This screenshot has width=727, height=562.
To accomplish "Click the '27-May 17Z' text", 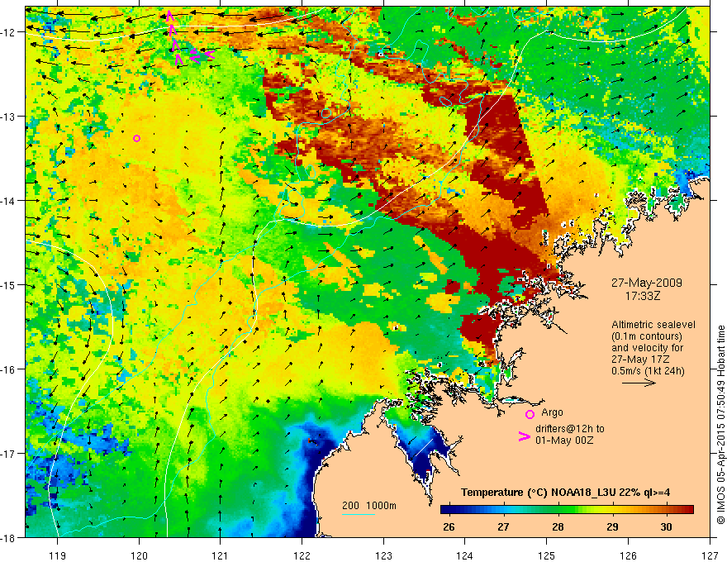I will (641, 360).
